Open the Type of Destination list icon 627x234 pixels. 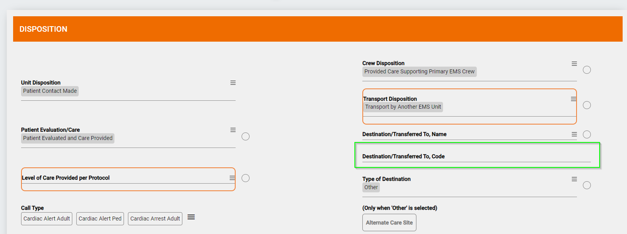coord(574,179)
